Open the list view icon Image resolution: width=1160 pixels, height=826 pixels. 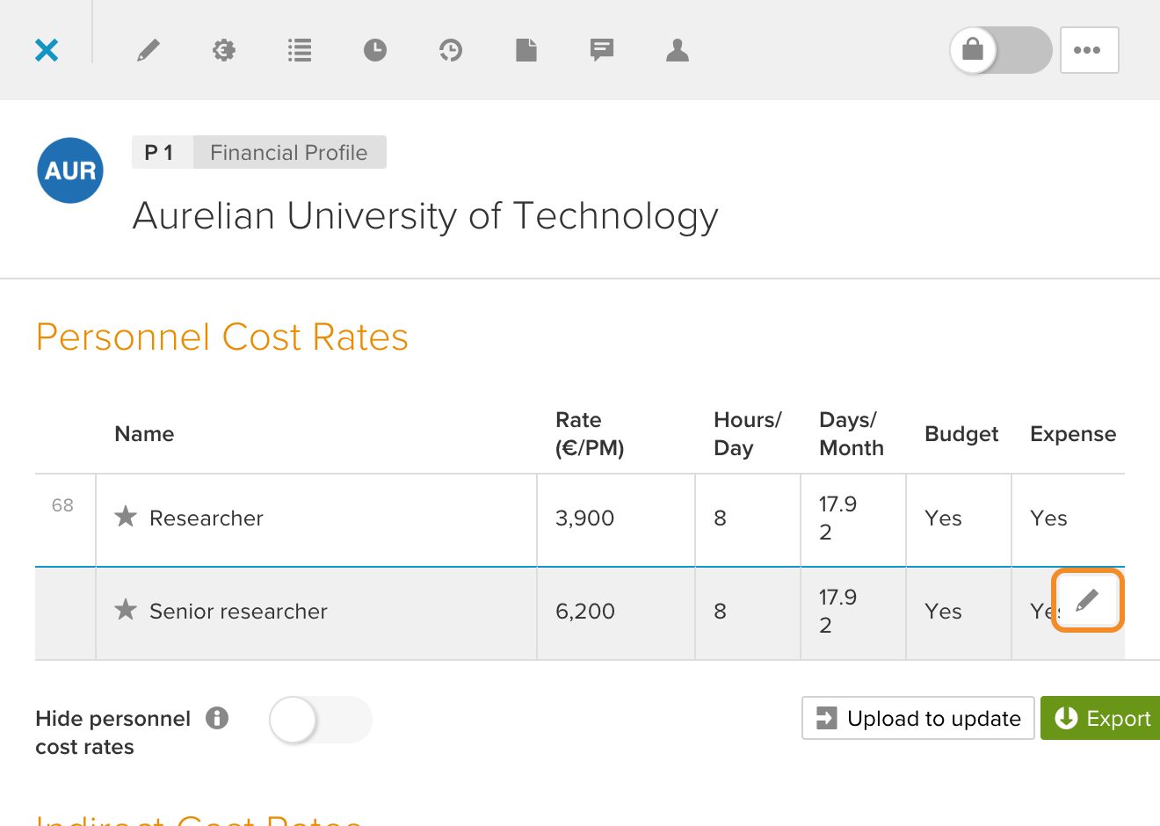click(x=300, y=50)
